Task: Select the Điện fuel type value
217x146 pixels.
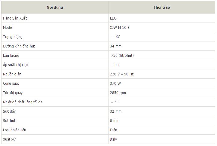Action: tap(114, 130)
